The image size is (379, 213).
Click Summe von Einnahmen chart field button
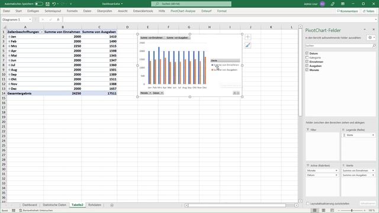pos(152,38)
